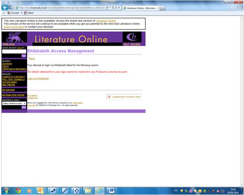Screen dimensions: 244x195
Task: Open the Site Map link
Action: (136, 44)
